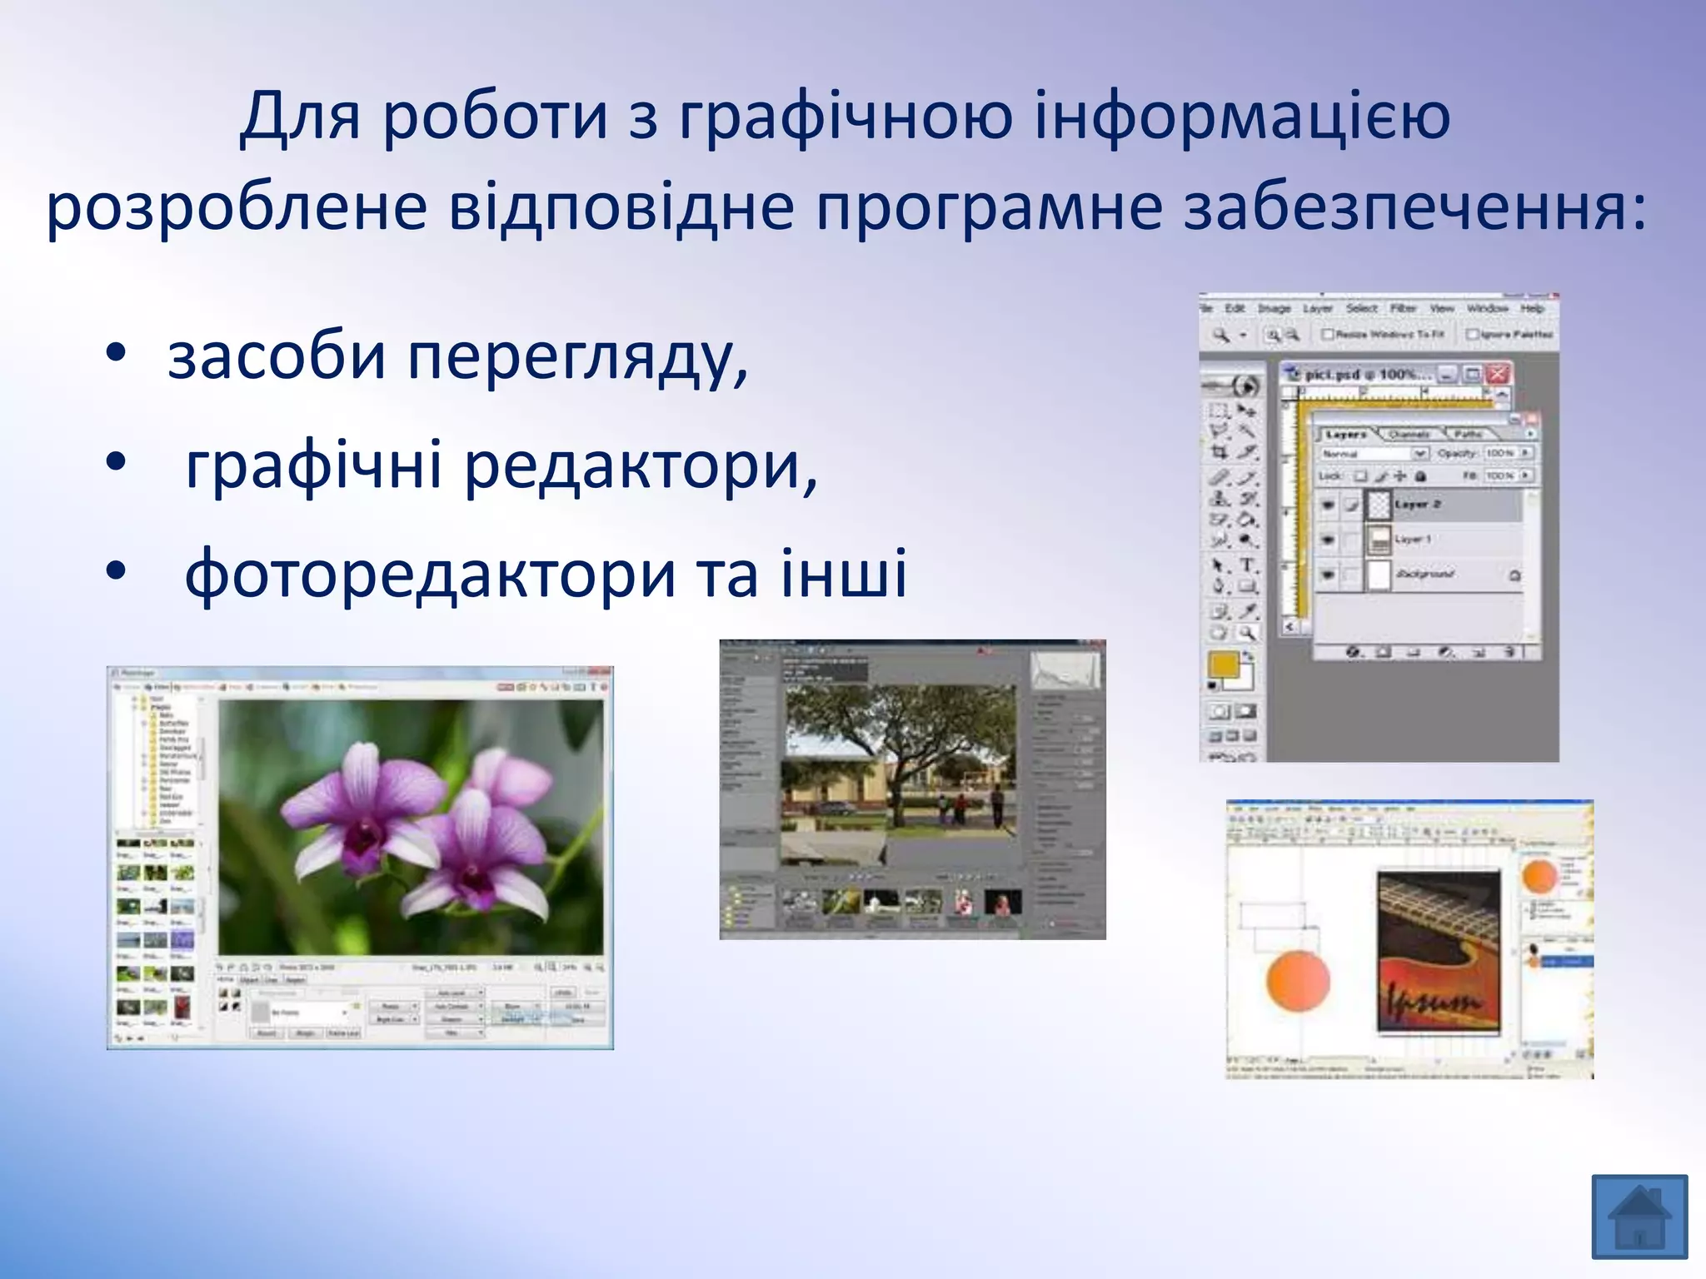Open the Normal blend mode dropdown

tap(1419, 454)
